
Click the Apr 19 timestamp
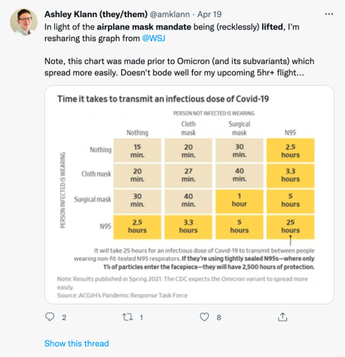[209, 14]
